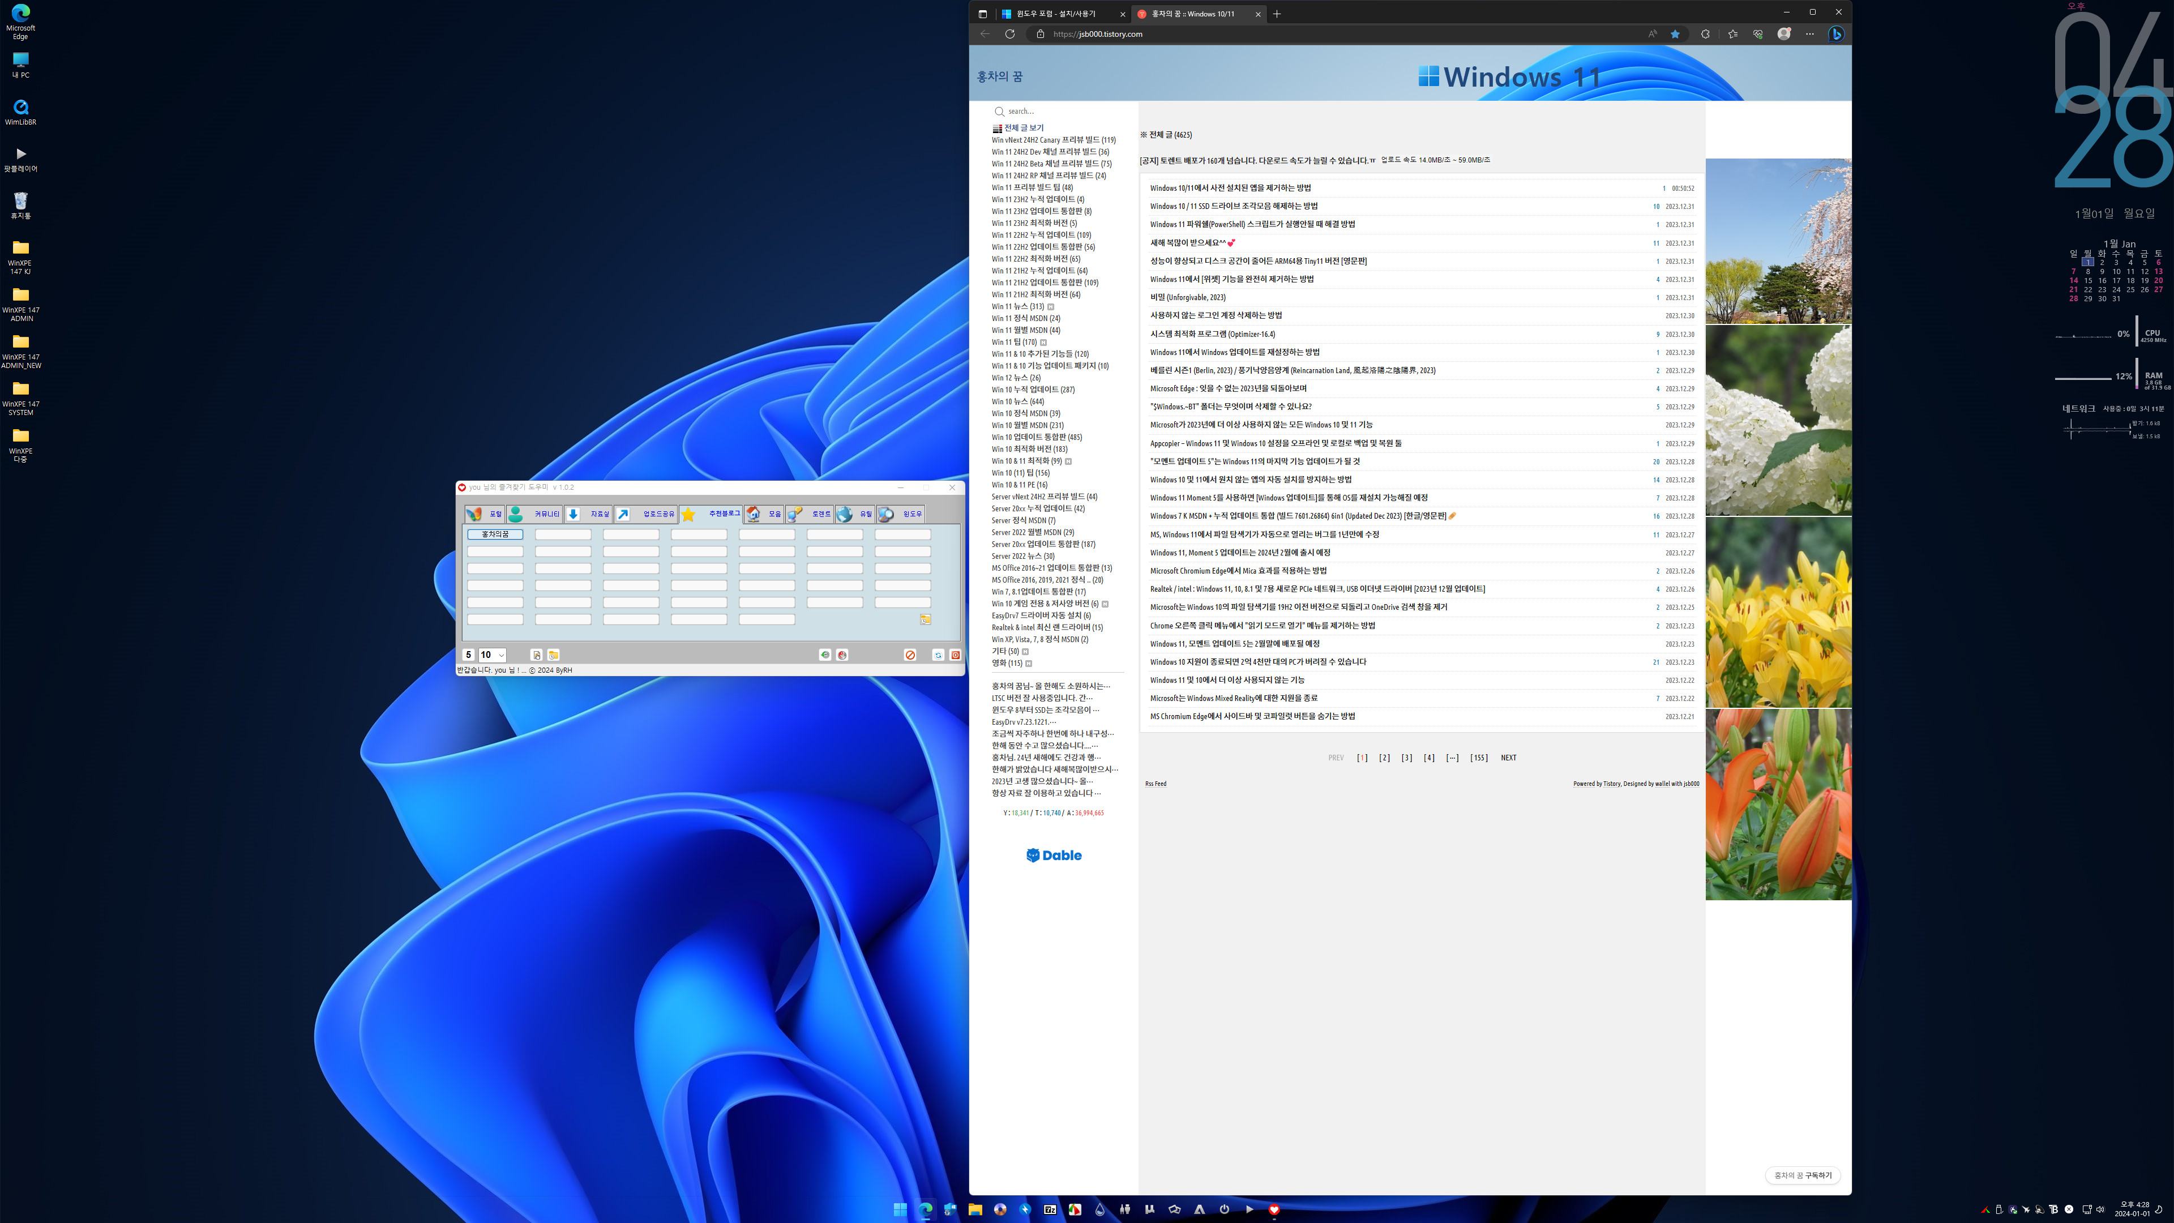This screenshot has height=1223, width=2174.
Task: Click the read aloud icon in address bar
Action: pyautogui.click(x=1653, y=34)
